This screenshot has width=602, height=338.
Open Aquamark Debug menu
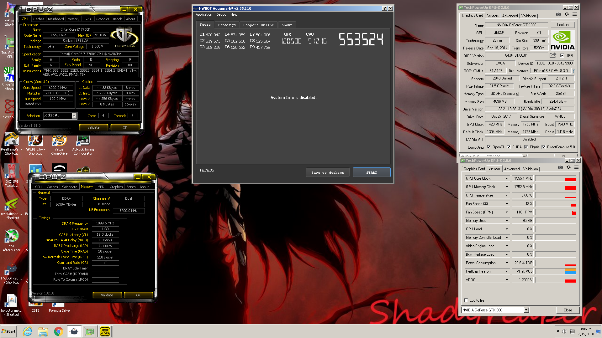(x=221, y=14)
